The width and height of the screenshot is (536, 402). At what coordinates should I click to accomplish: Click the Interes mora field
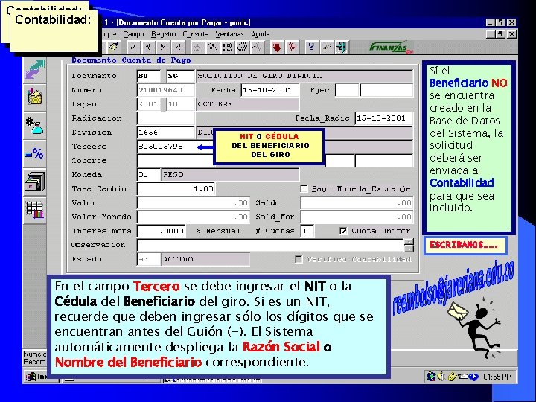click(162, 231)
